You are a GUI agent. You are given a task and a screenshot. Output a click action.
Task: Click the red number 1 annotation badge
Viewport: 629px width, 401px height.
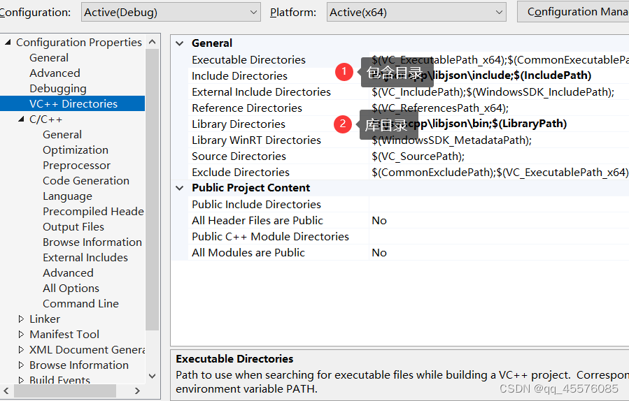pyautogui.click(x=343, y=71)
